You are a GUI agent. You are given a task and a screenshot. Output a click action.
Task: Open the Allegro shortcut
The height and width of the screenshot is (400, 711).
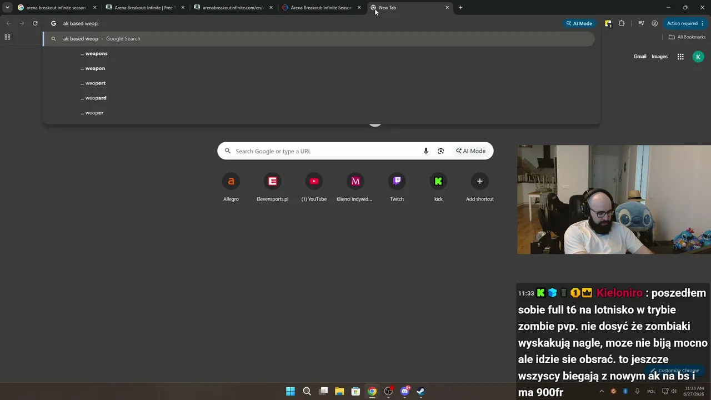click(231, 187)
